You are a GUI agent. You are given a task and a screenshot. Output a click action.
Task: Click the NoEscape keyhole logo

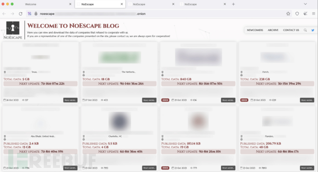click(13, 28)
